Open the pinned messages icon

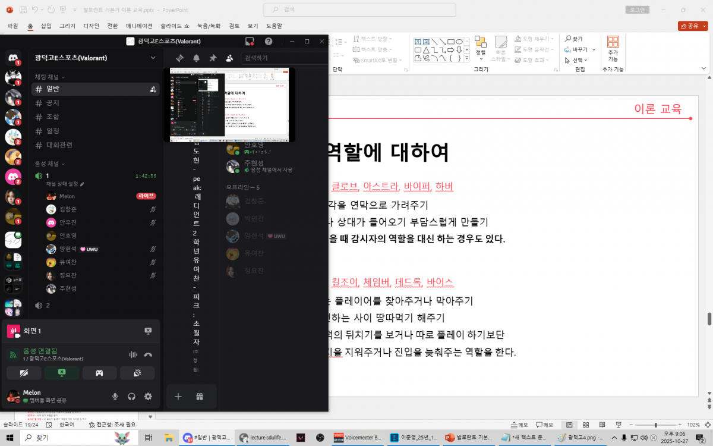pos(213,58)
